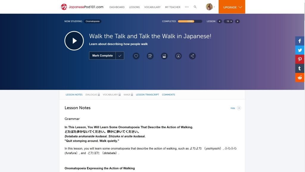Share lesson on Reddit
This screenshot has width=305, height=172.
pyautogui.click(x=300, y=77)
